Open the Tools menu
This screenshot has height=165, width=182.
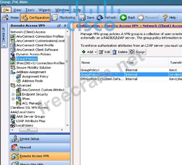point(30,10)
